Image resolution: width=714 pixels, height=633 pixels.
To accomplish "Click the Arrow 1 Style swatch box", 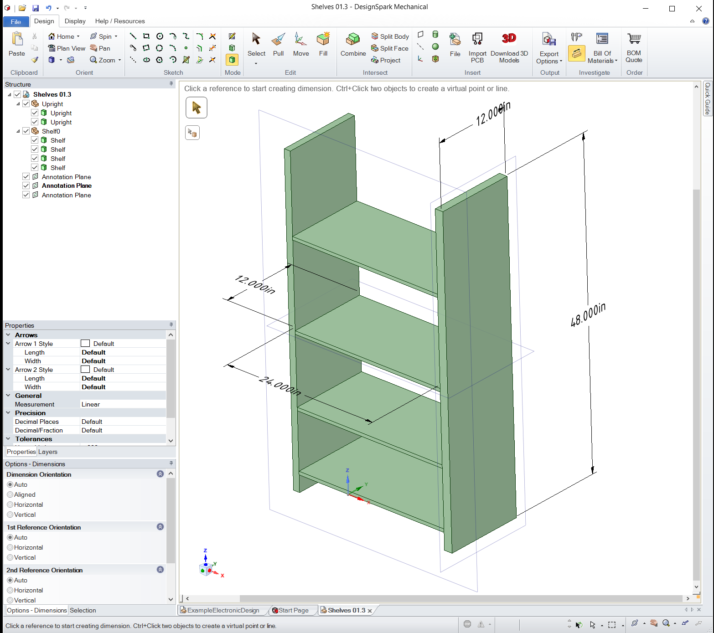I will point(85,344).
